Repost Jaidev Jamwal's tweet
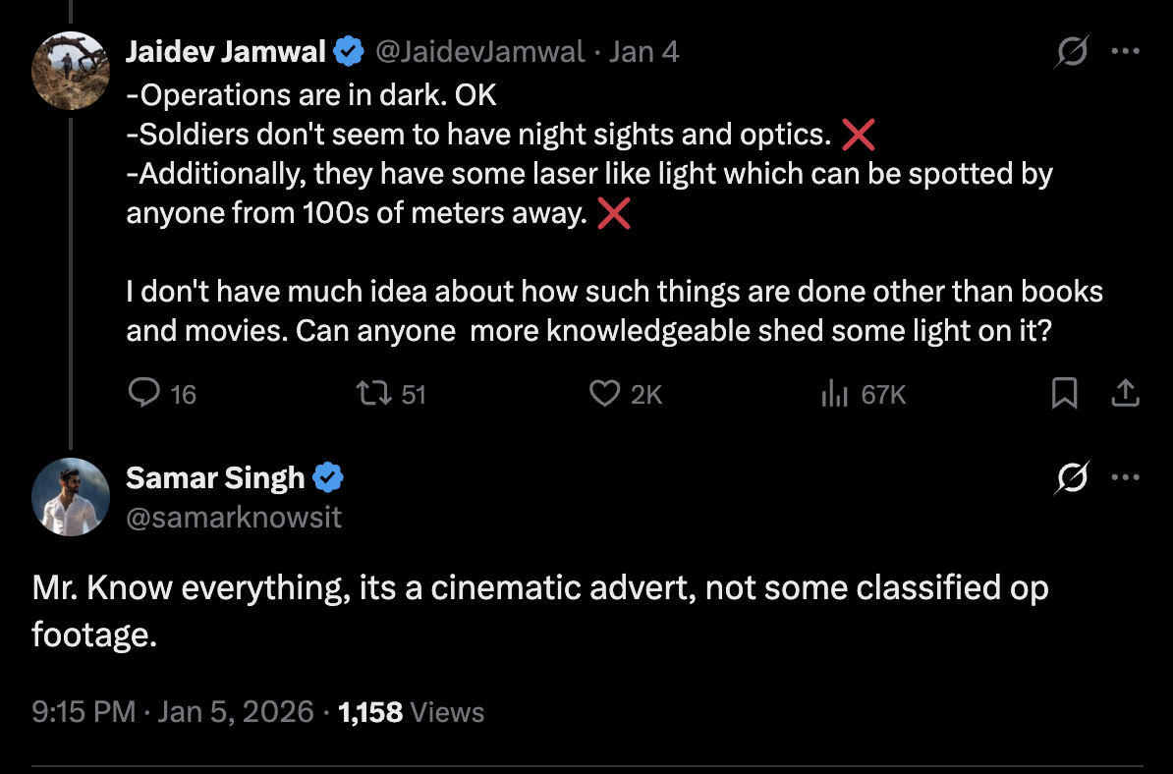The height and width of the screenshot is (774, 1173). click(373, 394)
